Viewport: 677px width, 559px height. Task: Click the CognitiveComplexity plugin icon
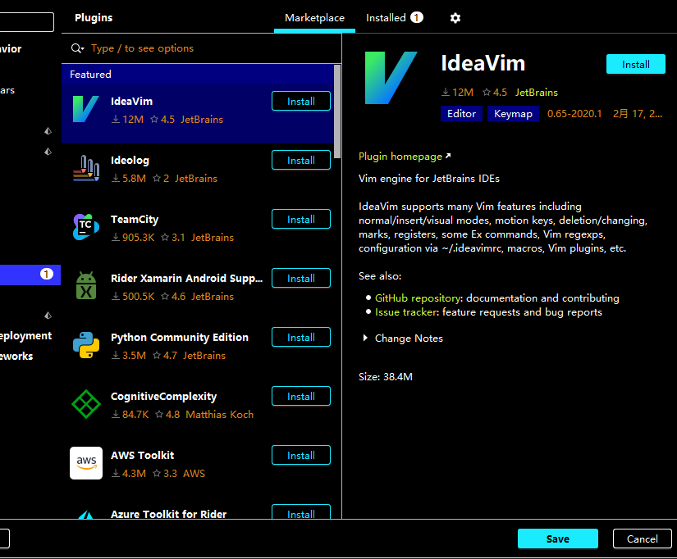tap(86, 404)
